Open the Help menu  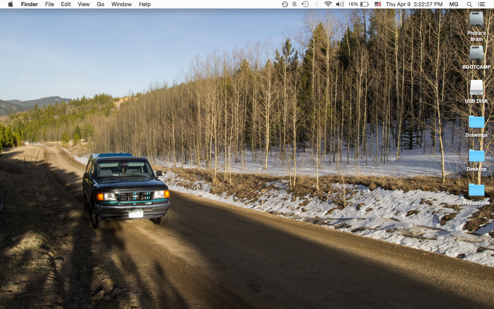145,4
